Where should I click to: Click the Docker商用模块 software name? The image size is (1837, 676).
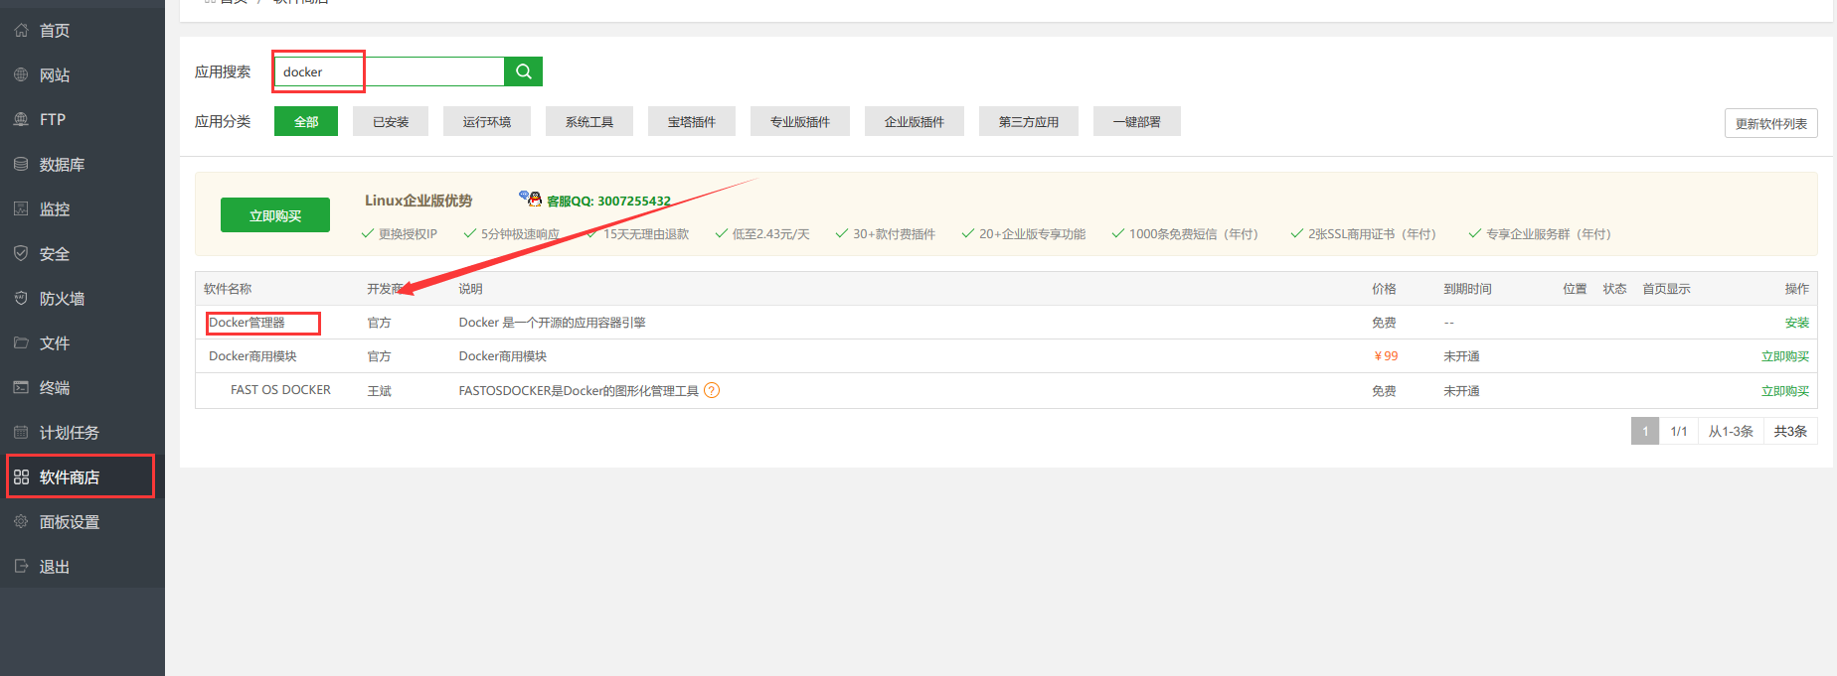pyautogui.click(x=252, y=356)
